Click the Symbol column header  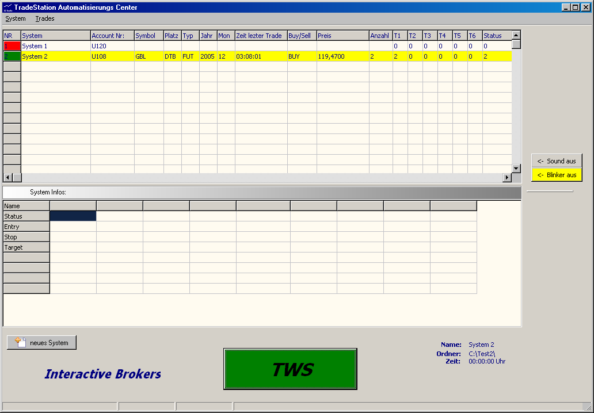tap(149, 36)
